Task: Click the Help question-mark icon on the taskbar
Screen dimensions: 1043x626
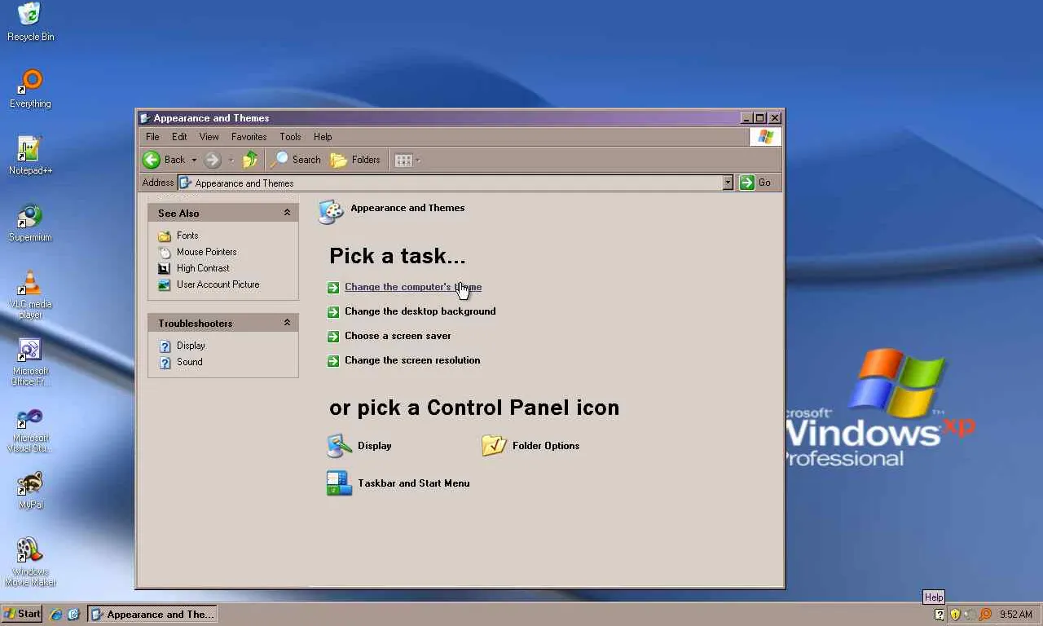Action: pyautogui.click(x=940, y=615)
